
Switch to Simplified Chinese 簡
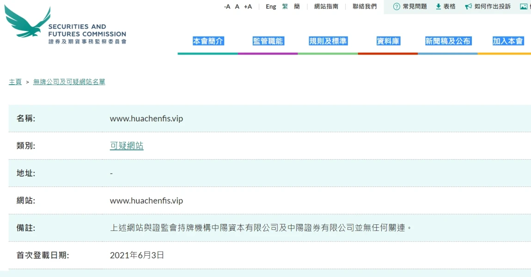pyautogui.click(x=297, y=6)
